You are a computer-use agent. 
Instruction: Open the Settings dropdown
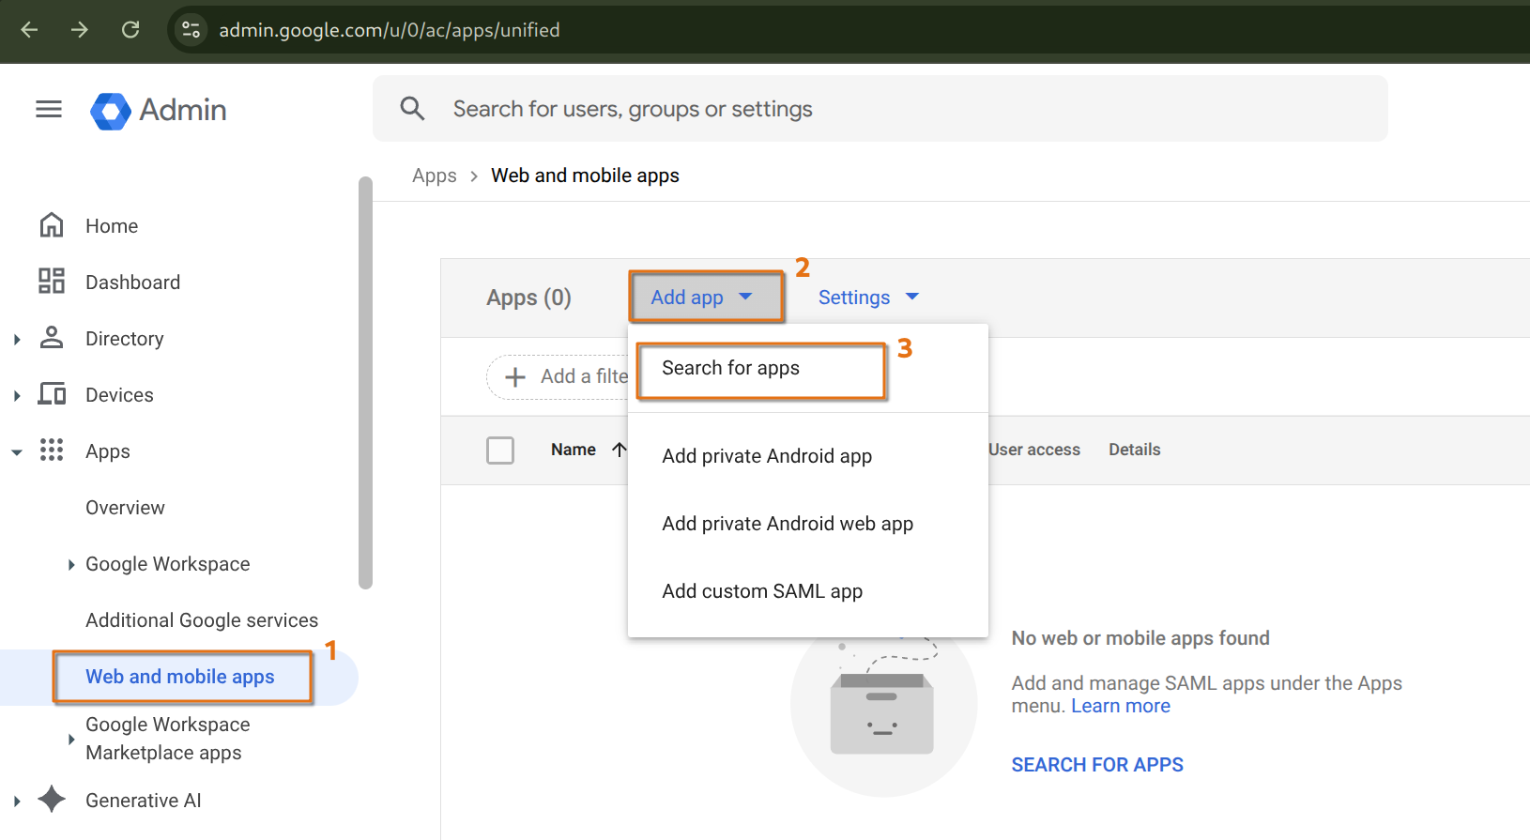(x=868, y=298)
